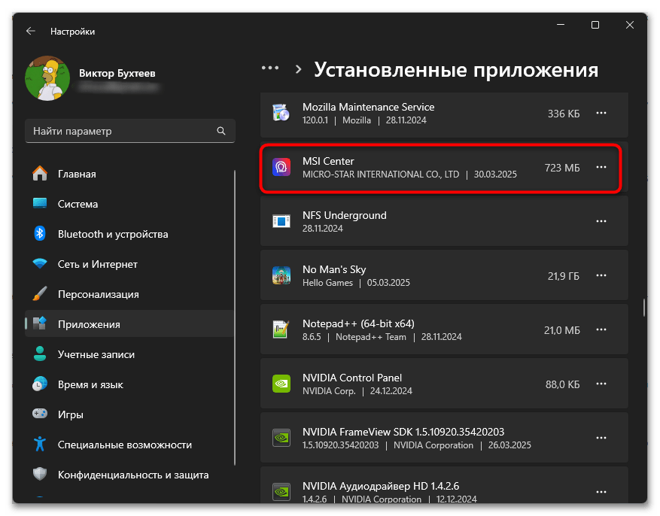Click the sidebar navigation scrollbar

click(235, 317)
